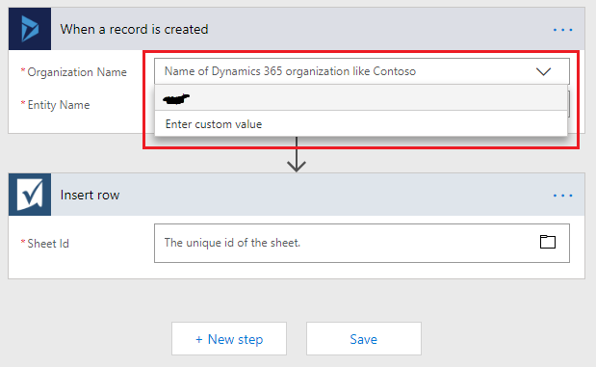Click the Insert row card header
Screen dimensions: 596x367
click(297, 195)
